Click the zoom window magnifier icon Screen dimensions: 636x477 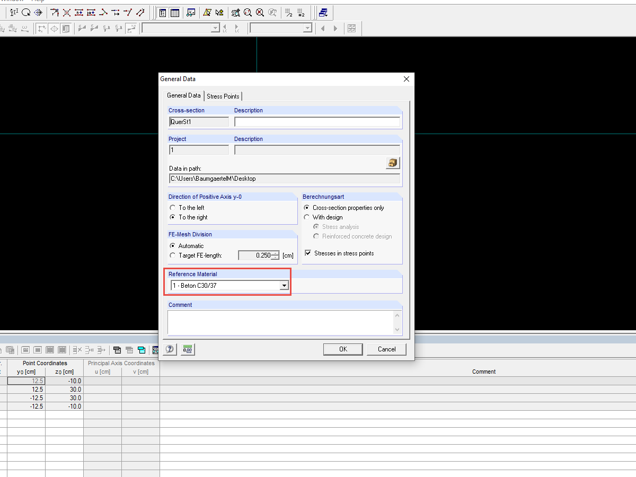pyautogui.click(x=236, y=12)
